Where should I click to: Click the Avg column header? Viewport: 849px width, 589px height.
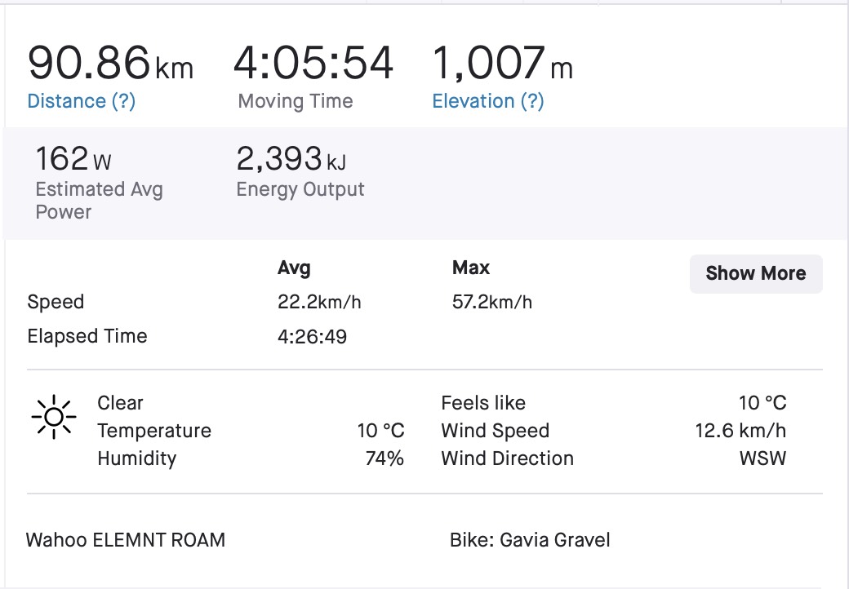click(294, 268)
